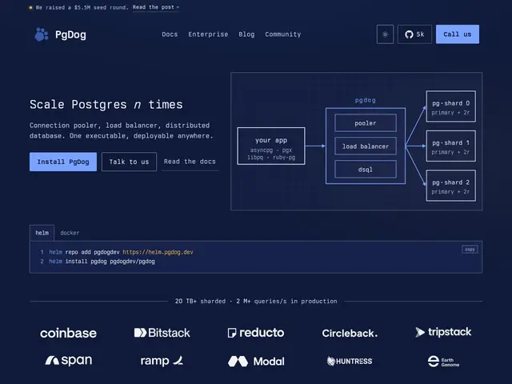The height and width of the screenshot is (384, 512).
Task: Click the Circleback. logo
Action: point(350,333)
